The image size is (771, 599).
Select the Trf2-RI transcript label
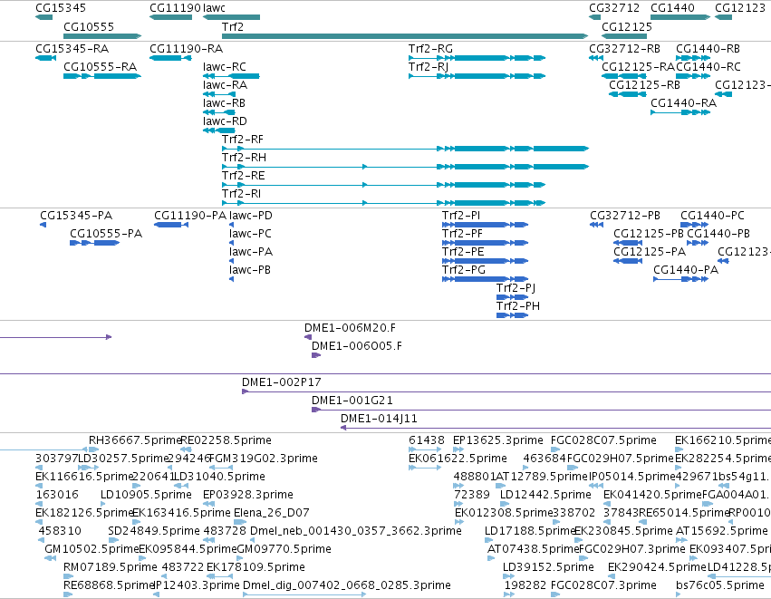[x=241, y=194]
